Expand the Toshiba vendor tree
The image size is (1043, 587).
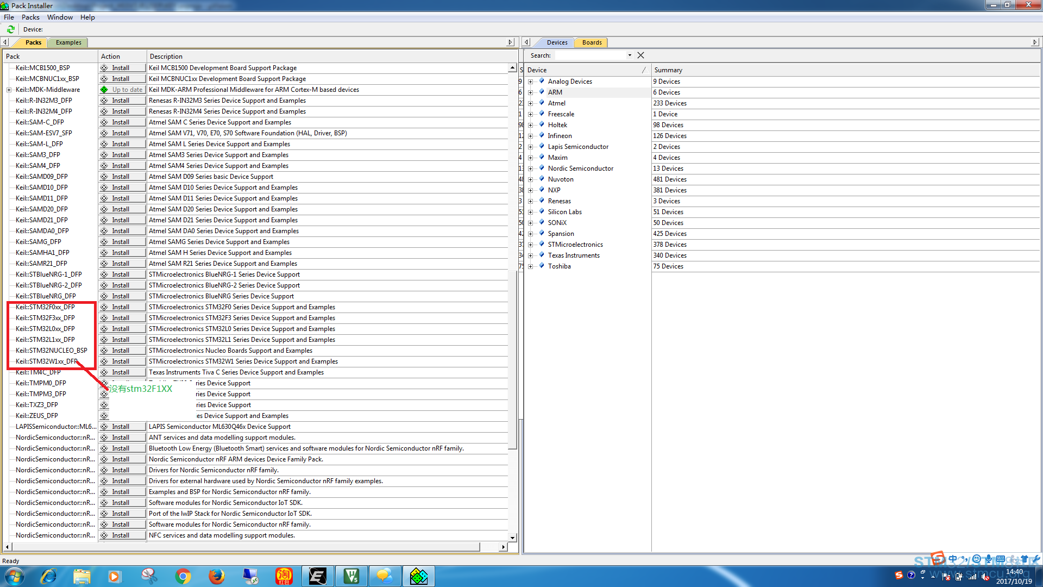pyautogui.click(x=531, y=266)
